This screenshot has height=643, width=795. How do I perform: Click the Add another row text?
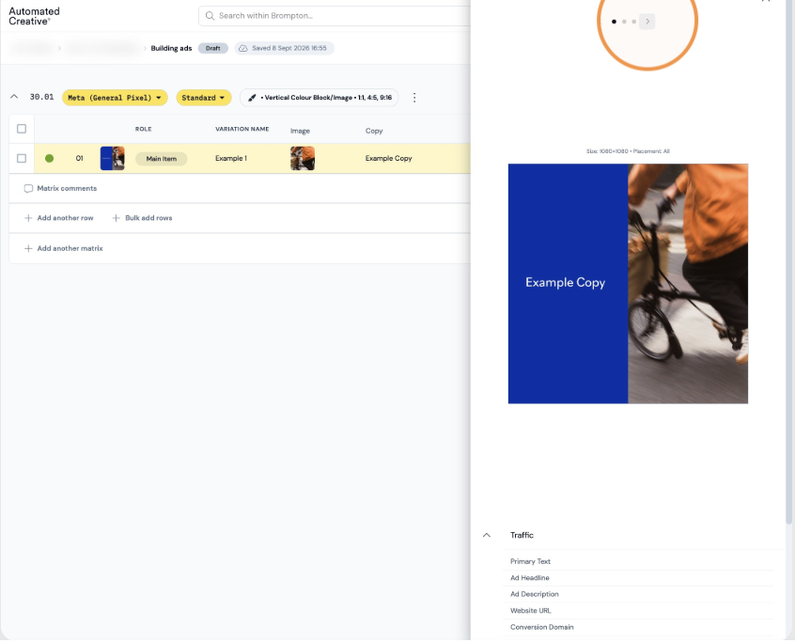coord(66,218)
